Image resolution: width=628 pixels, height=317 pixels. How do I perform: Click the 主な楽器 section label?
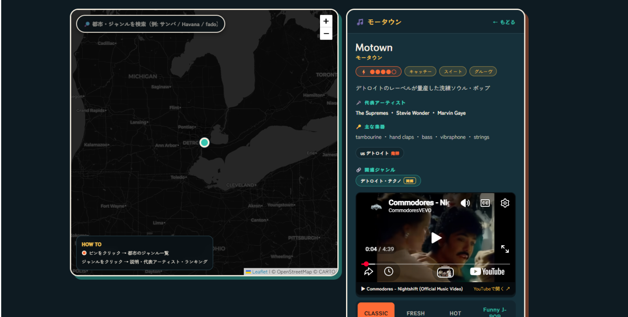[x=374, y=127]
